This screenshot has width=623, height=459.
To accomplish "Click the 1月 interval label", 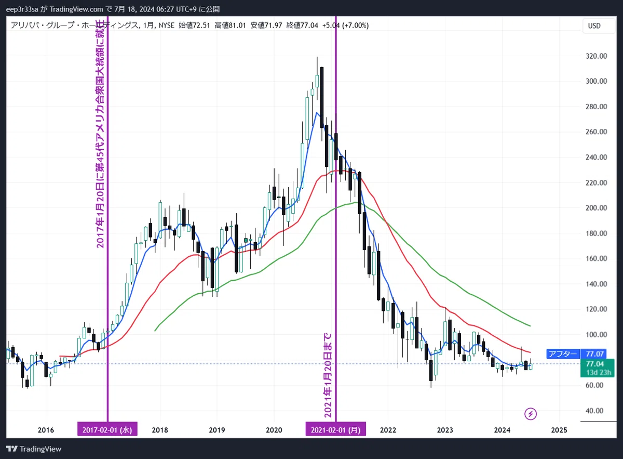I will coord(148,25).
